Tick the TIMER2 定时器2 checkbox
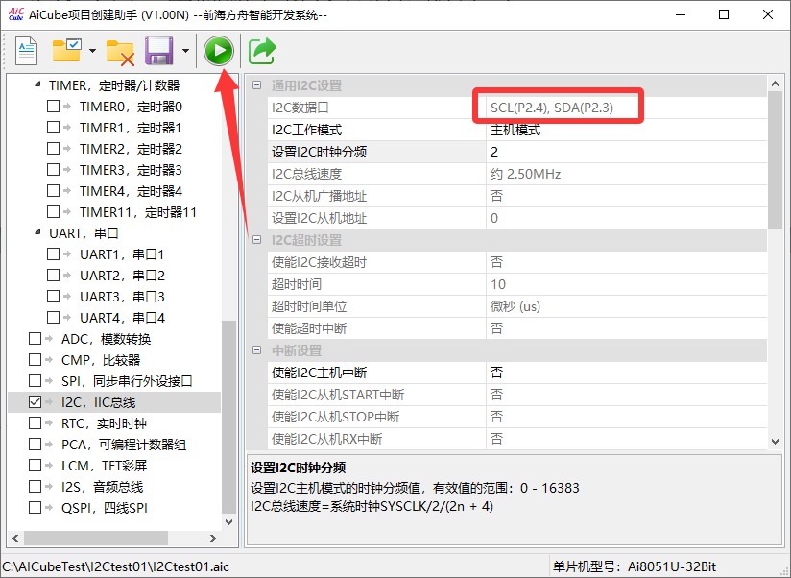This screenshot has width=791, height=578. pyautogui.click(x=53, y=148)
